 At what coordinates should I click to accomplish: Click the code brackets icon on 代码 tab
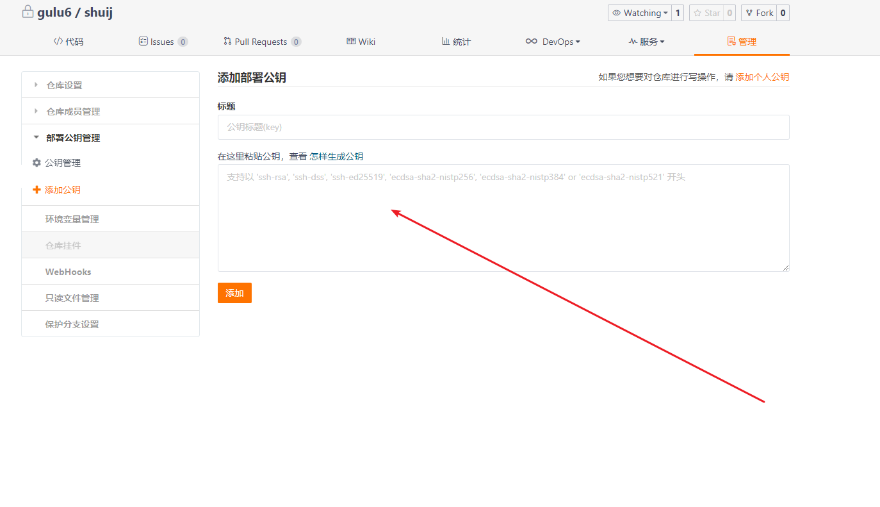(58, 41)
